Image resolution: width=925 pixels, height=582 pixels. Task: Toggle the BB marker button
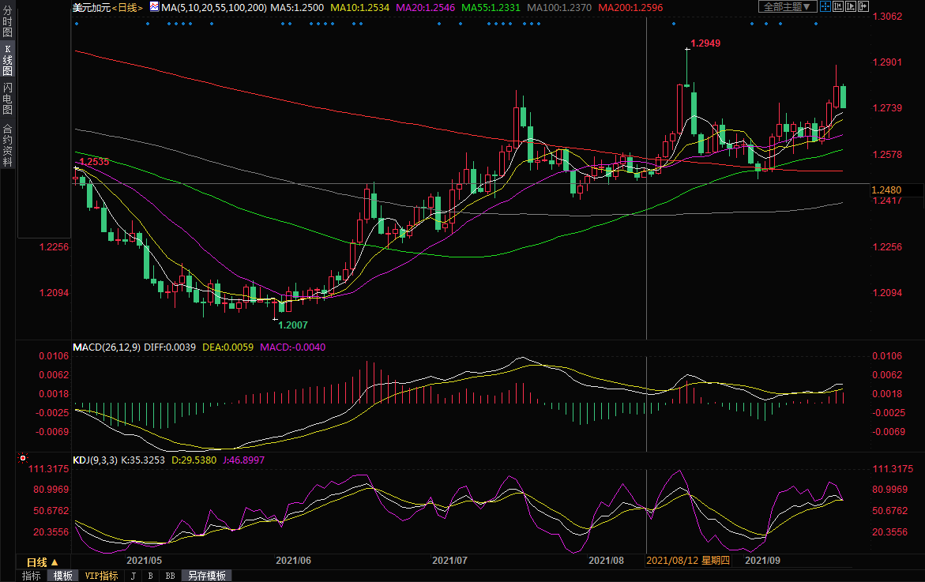170,576
